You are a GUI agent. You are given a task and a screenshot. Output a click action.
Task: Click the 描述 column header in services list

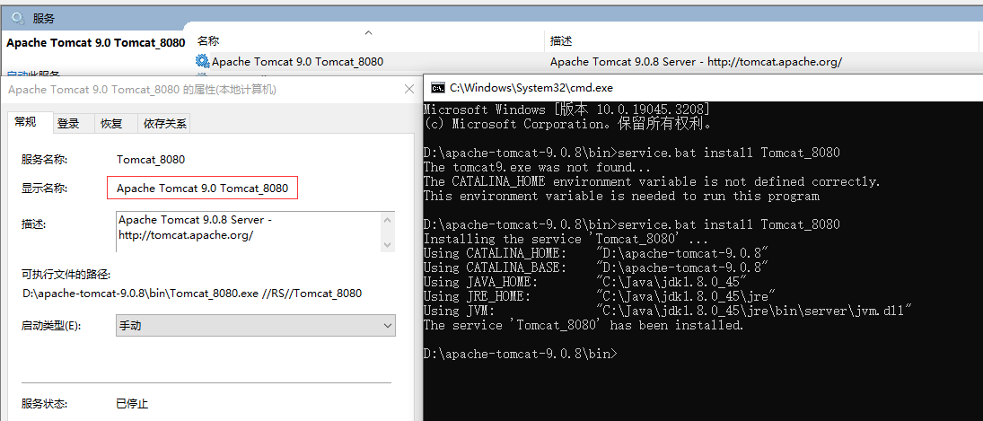[x=561, y=41]
